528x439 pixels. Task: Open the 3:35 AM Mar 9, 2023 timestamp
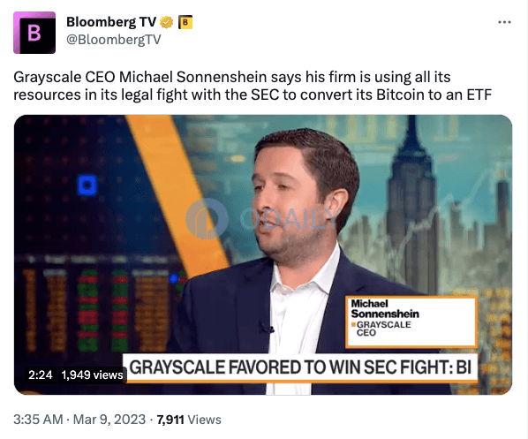(79, 420)
